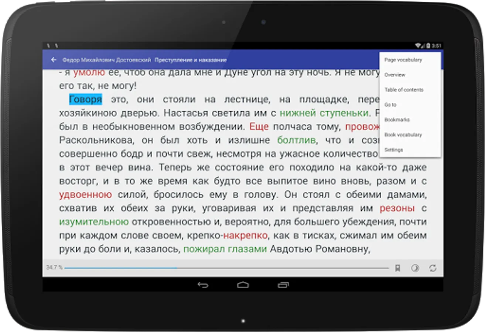Tap the Wi-Fi icon in the status bar
The image size is (485, 332).
pyautogui.click(x=418, y=46)
